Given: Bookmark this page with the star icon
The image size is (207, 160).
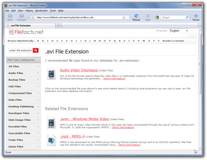Looking at the screenshot, I should point(124,18).
